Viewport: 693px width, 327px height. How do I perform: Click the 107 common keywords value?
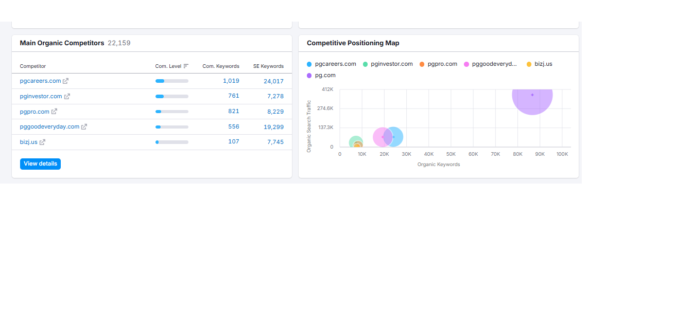(x=234, y=141)
